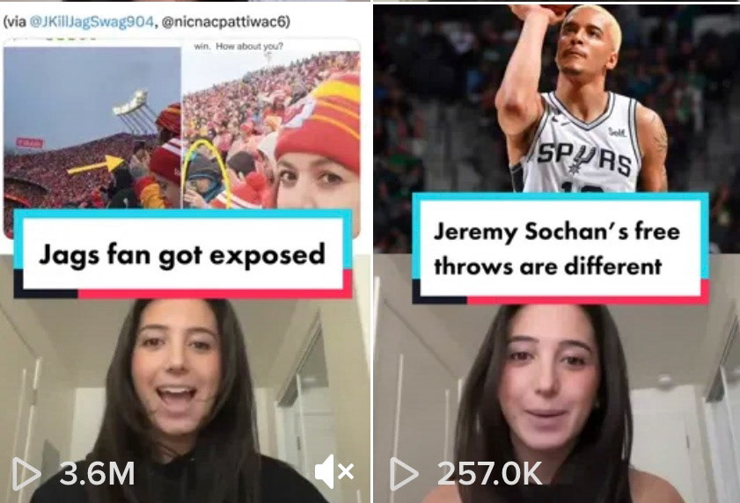Unmute the video with the speaker icon

[x=334, y=471]
